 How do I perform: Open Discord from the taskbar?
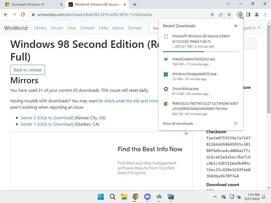[x=147, y=197]
